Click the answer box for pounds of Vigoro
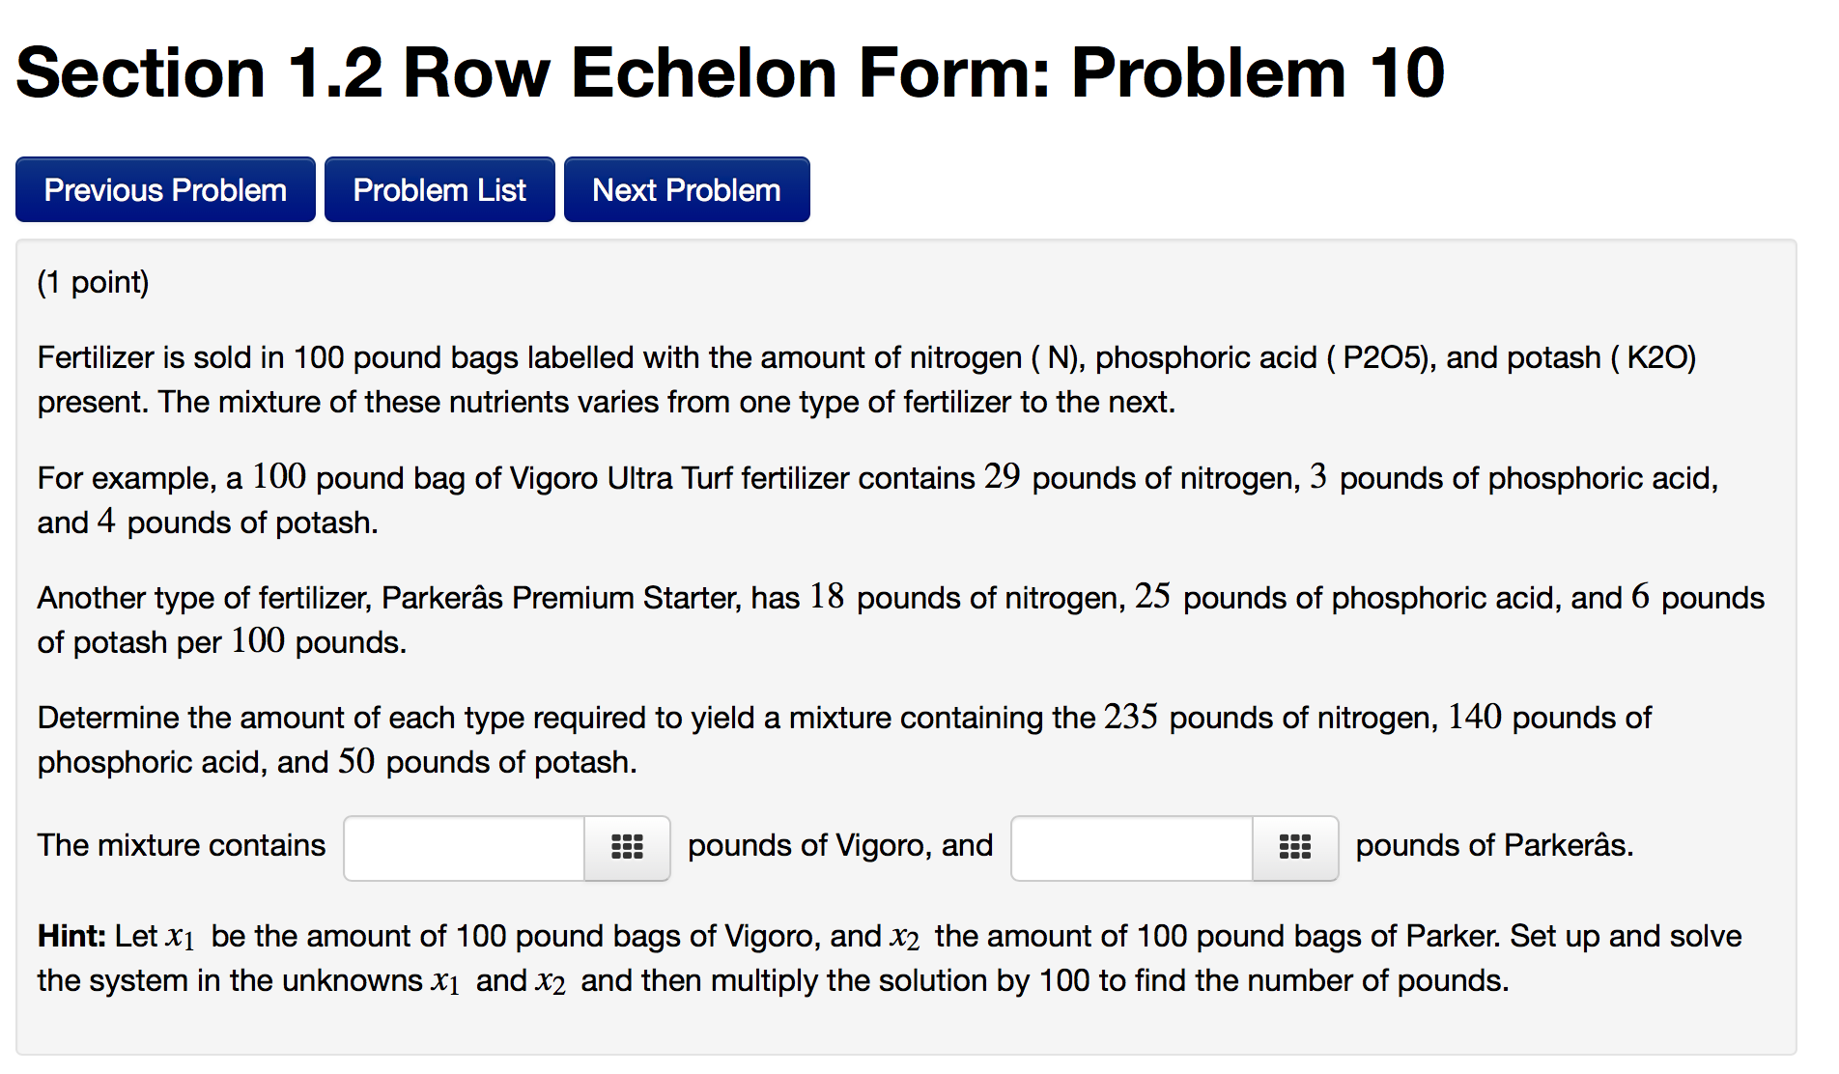Screen dimensions: 1839x1074 (x=464, y=847)
